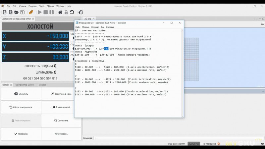Click the Y axis position readout
Image resolution: width=265 pixels, height=149 pixels.
pos(35,47)
